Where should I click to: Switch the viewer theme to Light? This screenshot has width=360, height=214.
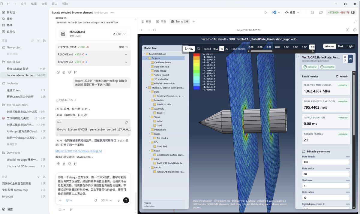350,46
